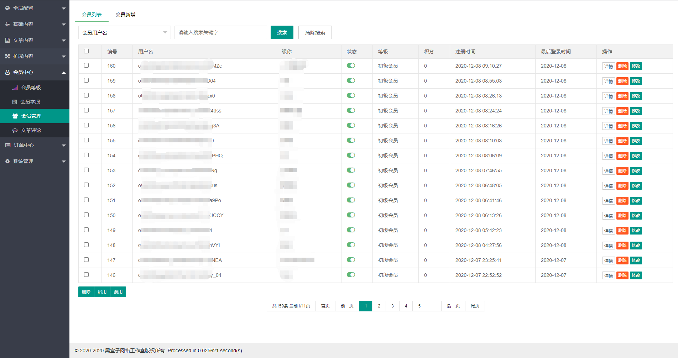Expand the 订单中心 menu arrow

pyautogui.click(x=64, y=145)
